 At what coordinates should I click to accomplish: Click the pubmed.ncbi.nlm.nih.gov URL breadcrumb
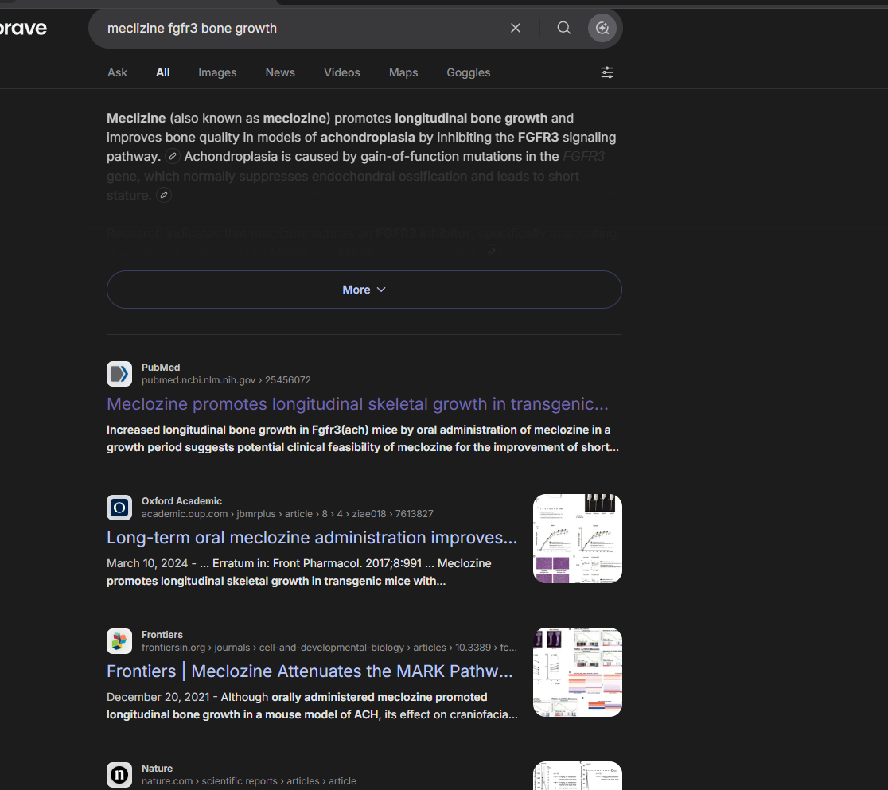[226, 380]
